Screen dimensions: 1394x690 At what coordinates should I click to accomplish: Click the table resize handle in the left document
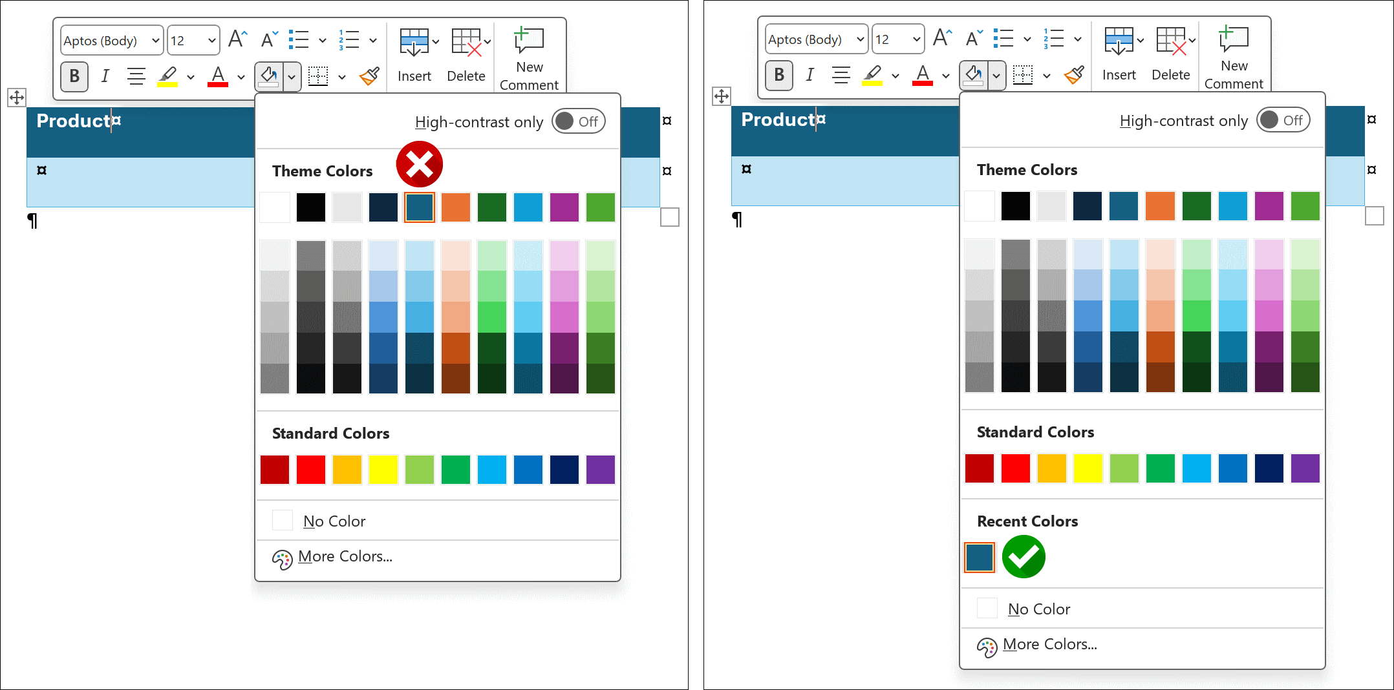tap(670, 217)
